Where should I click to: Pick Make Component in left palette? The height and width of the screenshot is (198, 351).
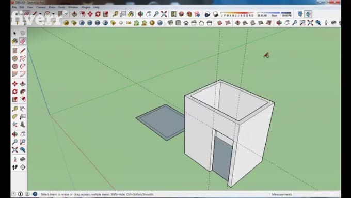click(x=22, y=33)
